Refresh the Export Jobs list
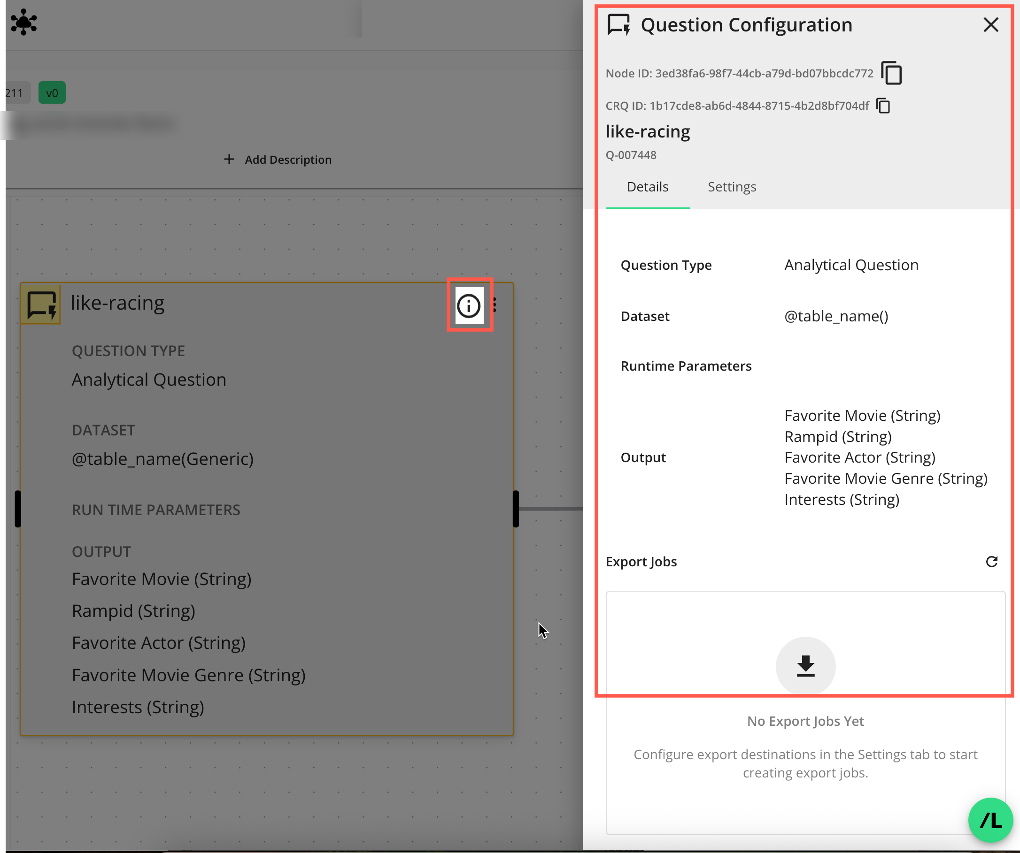This screenshot has width=1020, height=853. click(991, 561)
